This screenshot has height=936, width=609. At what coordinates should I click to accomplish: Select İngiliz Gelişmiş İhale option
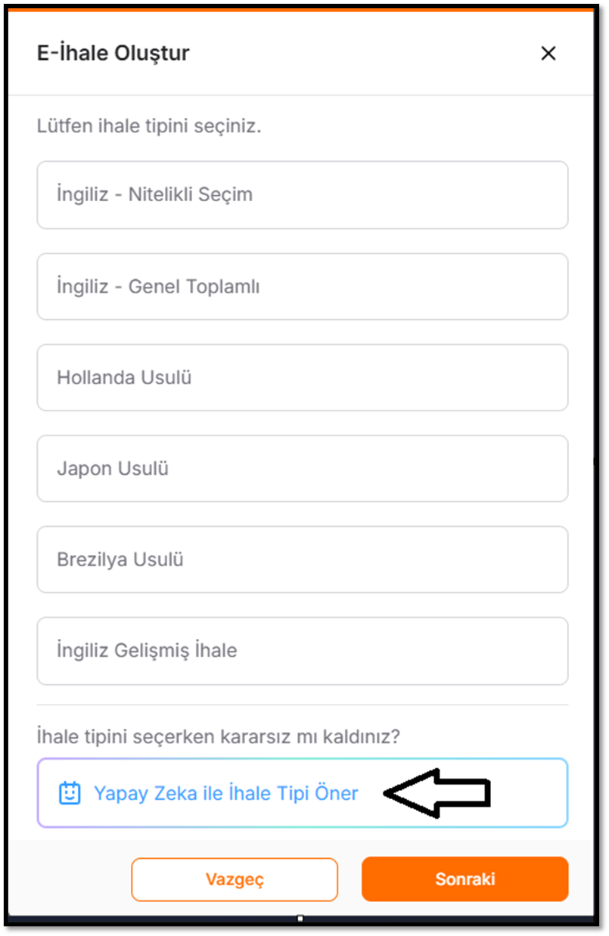[303, 651]
